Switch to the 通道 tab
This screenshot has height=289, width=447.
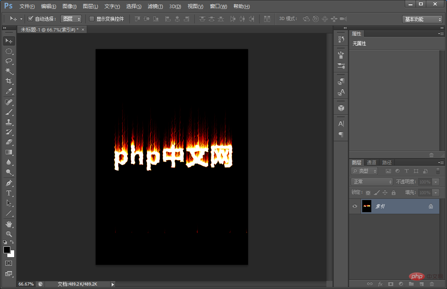(371, 162)
